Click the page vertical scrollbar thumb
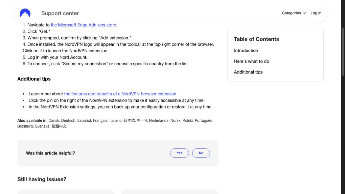This screenshot has width=345, height=194. (343, 51)
